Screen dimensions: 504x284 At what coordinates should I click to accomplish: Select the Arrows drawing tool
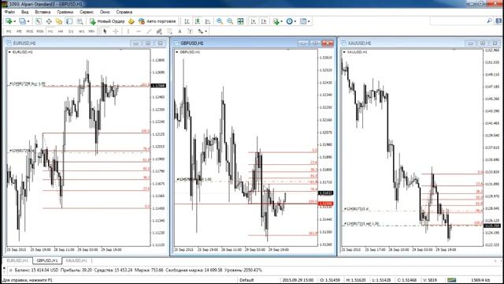pyautogui.click(x=201, y=32)
